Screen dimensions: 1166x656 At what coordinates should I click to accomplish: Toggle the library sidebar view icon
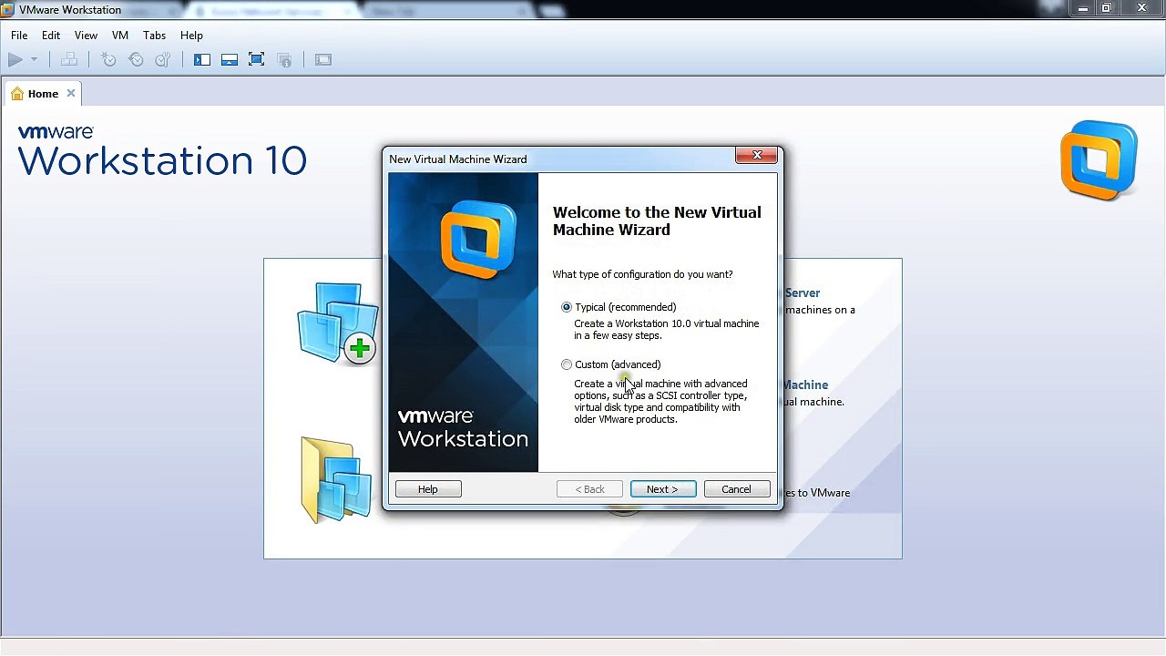click(202, 60)
